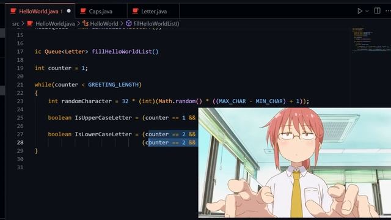This screenshot has width=391, height=220.
Task: Click the MAX_CHAR constant
Action: 232,101
